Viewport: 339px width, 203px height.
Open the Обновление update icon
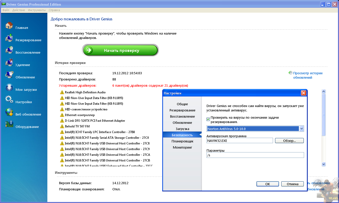[x=9, y=75]
